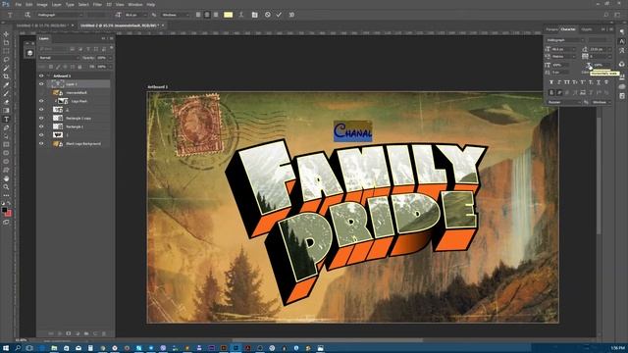The height and width of the screenshot is (353, 628).
Task: Enable Faux Bold in Character panel
Action: click(551, 82)
